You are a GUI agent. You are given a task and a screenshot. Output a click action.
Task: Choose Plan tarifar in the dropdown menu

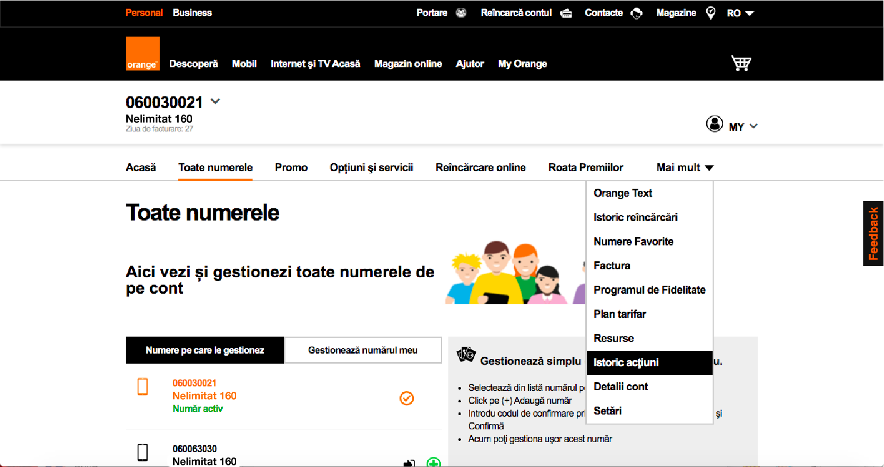620,314
